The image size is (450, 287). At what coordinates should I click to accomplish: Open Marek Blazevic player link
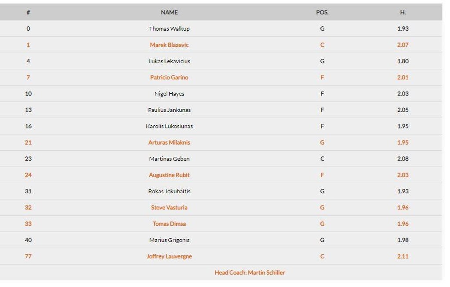(169, 45)
